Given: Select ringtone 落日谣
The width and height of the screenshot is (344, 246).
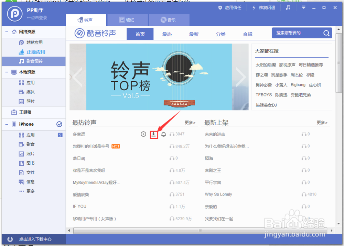Looking at the screenshot, I should coord(79,159).
